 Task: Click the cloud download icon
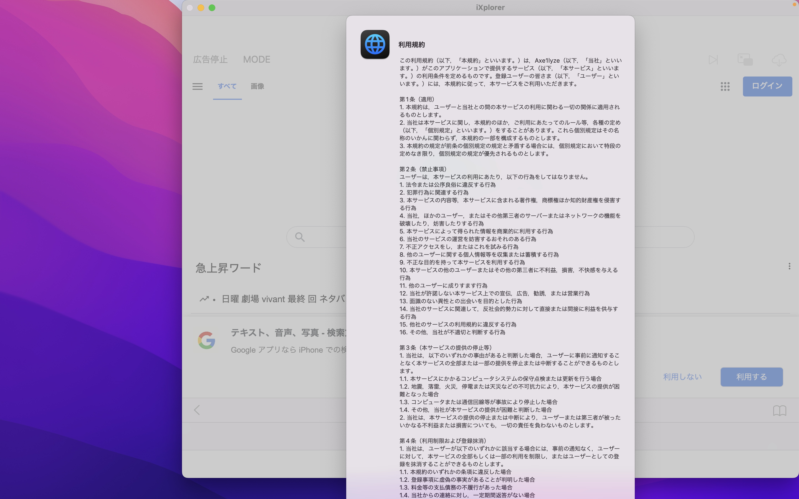click(x=779, y=60)
